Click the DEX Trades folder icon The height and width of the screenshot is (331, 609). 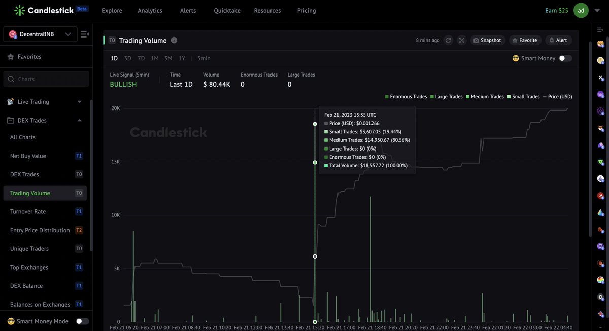11,120
